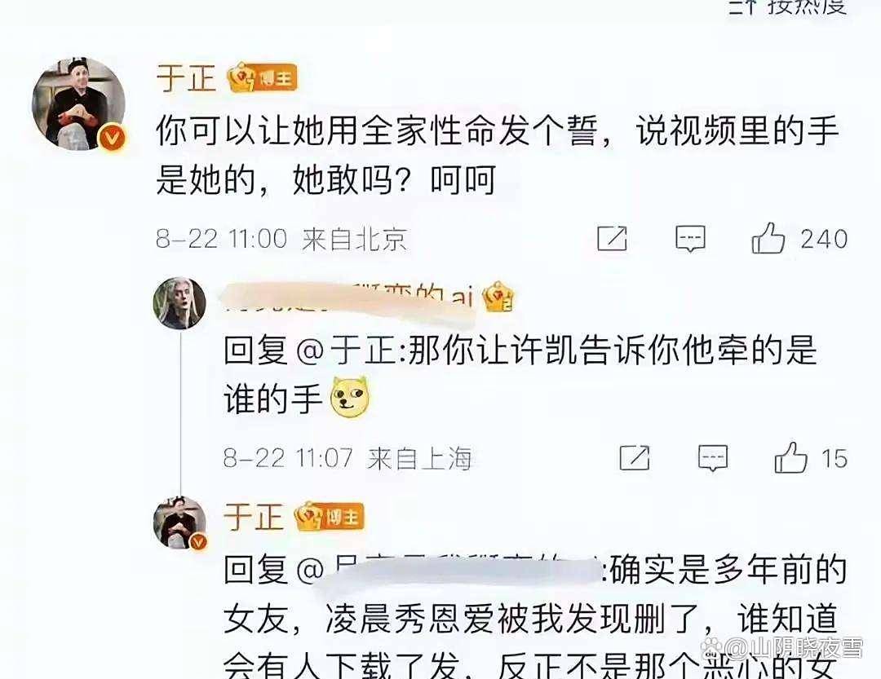Tap the share icon on 于正's top comment
881x679 pixels.
point(612,238)
